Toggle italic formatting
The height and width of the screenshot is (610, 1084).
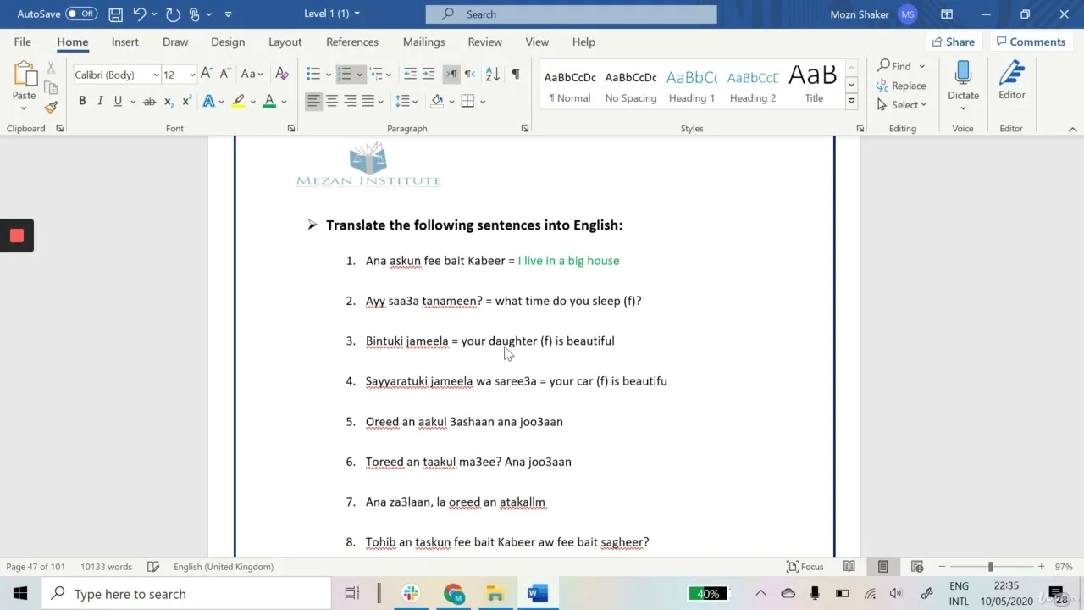tap(100, 102)
